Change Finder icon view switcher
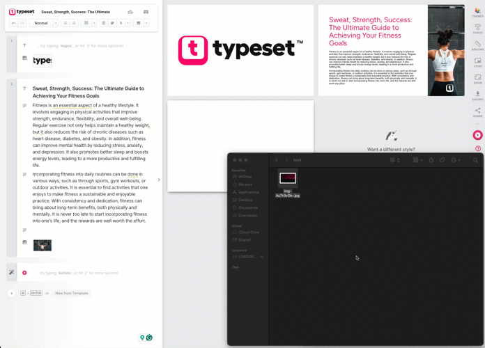The width and height of the screenshot is (485, 348). (395, 160)
